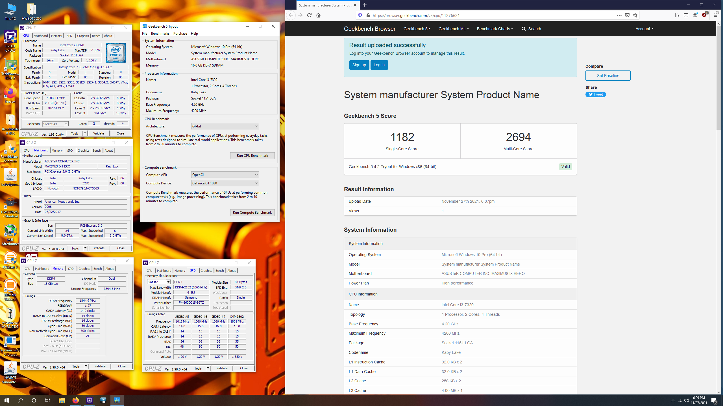Viewport: 723px width, 406px height.
Task: Open the Compute API OpenCL dropdown
Action: (x=225, y=175)
